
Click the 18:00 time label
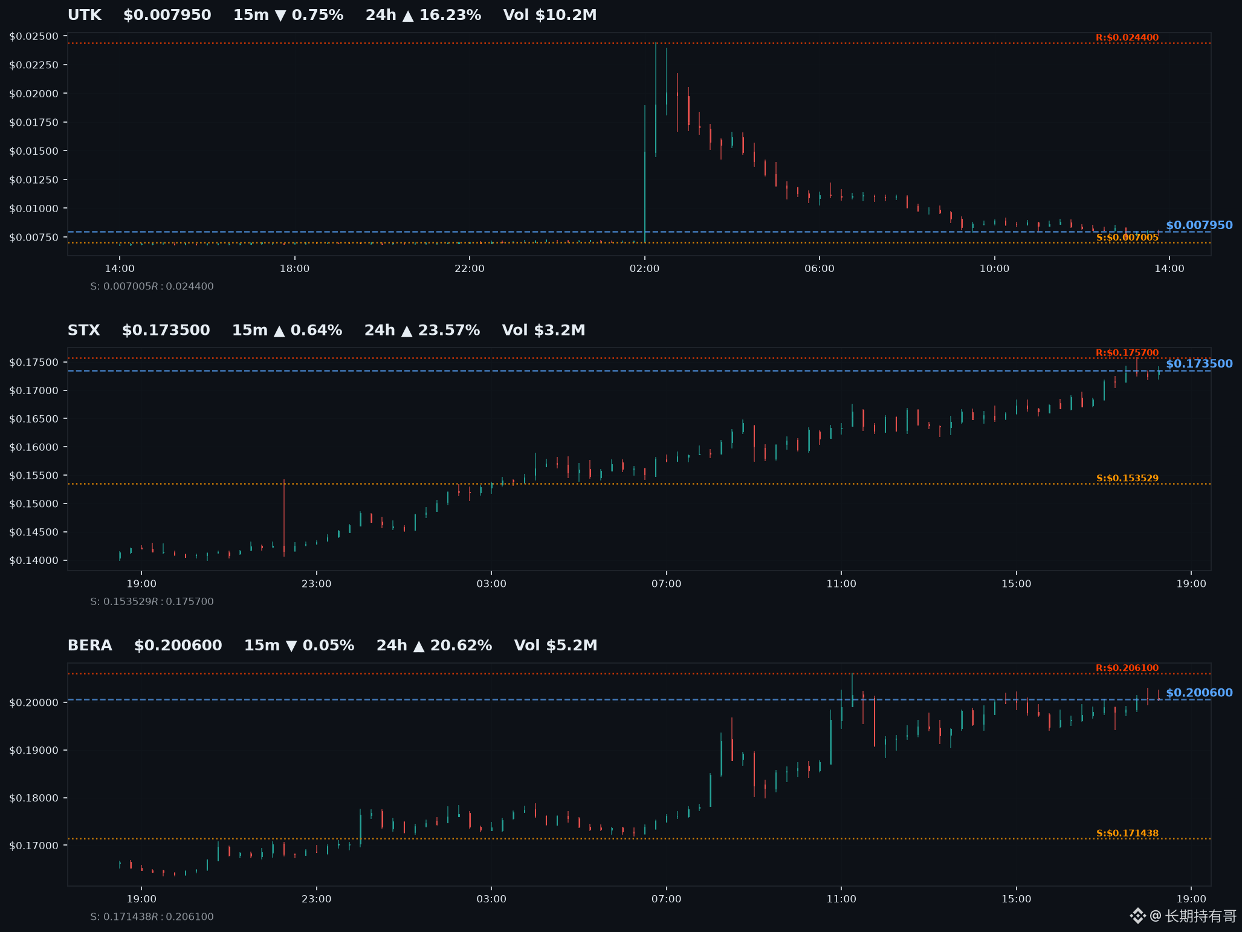point(294,269)
